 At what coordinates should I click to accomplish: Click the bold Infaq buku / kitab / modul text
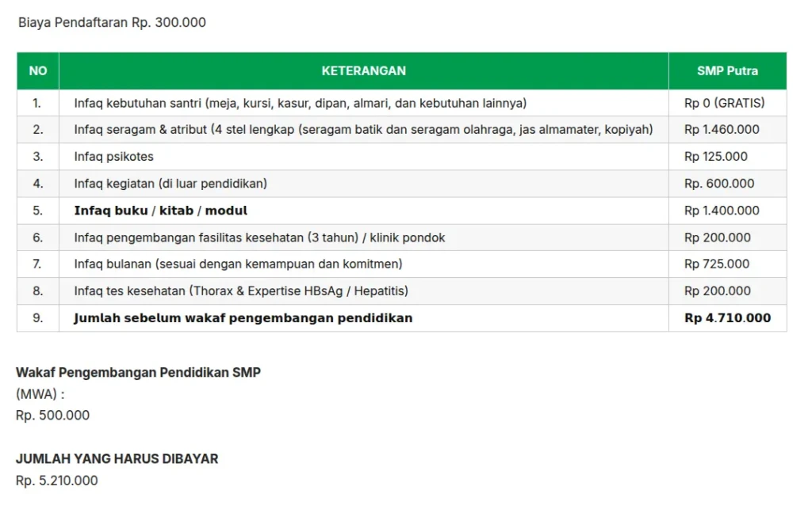(161, 211)
